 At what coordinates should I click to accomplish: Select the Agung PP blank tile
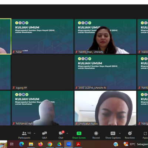pos(43,72)
